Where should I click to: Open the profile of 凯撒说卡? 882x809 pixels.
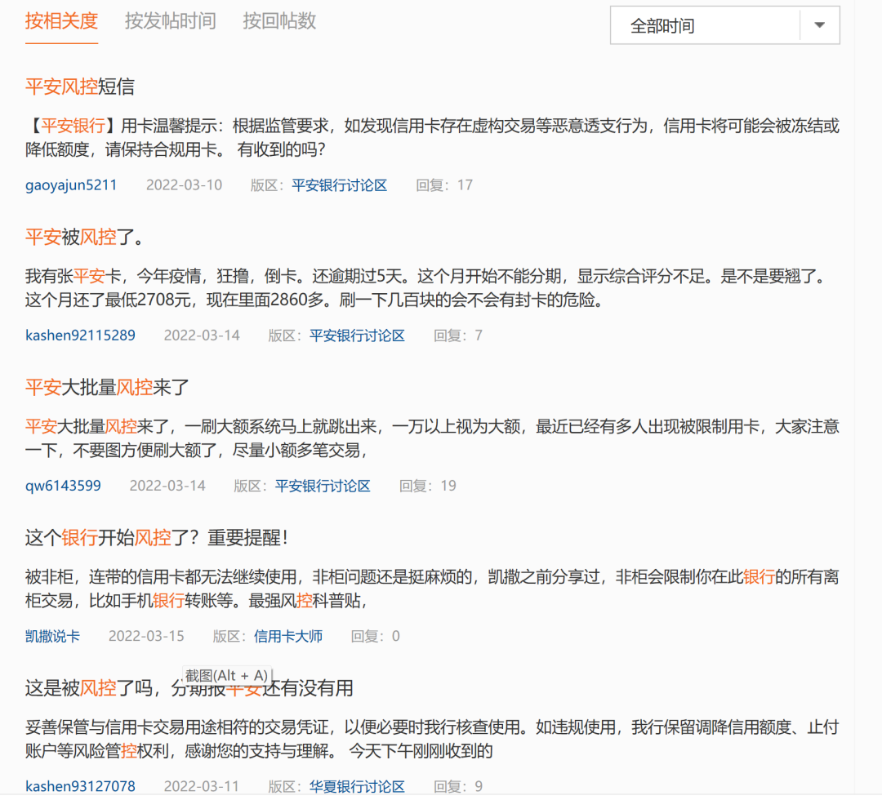[52, 636]
